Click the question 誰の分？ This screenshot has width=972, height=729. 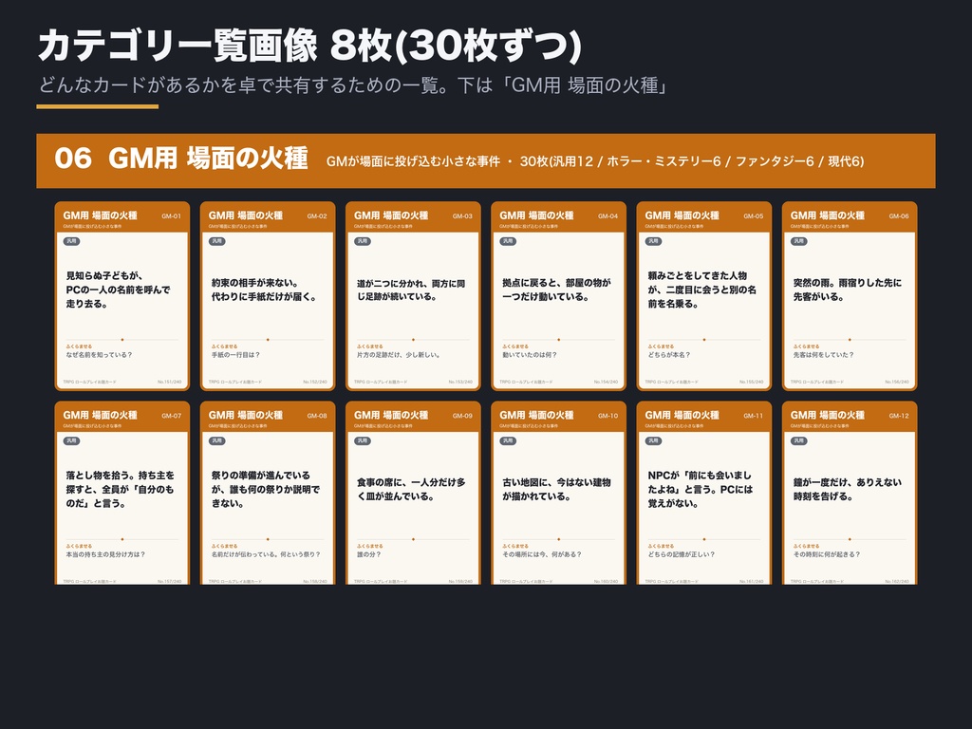(369, 554)
